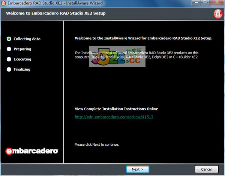
Task: Open the edn.embarcadero.com/article/41513 link
Action: (114, 117)
